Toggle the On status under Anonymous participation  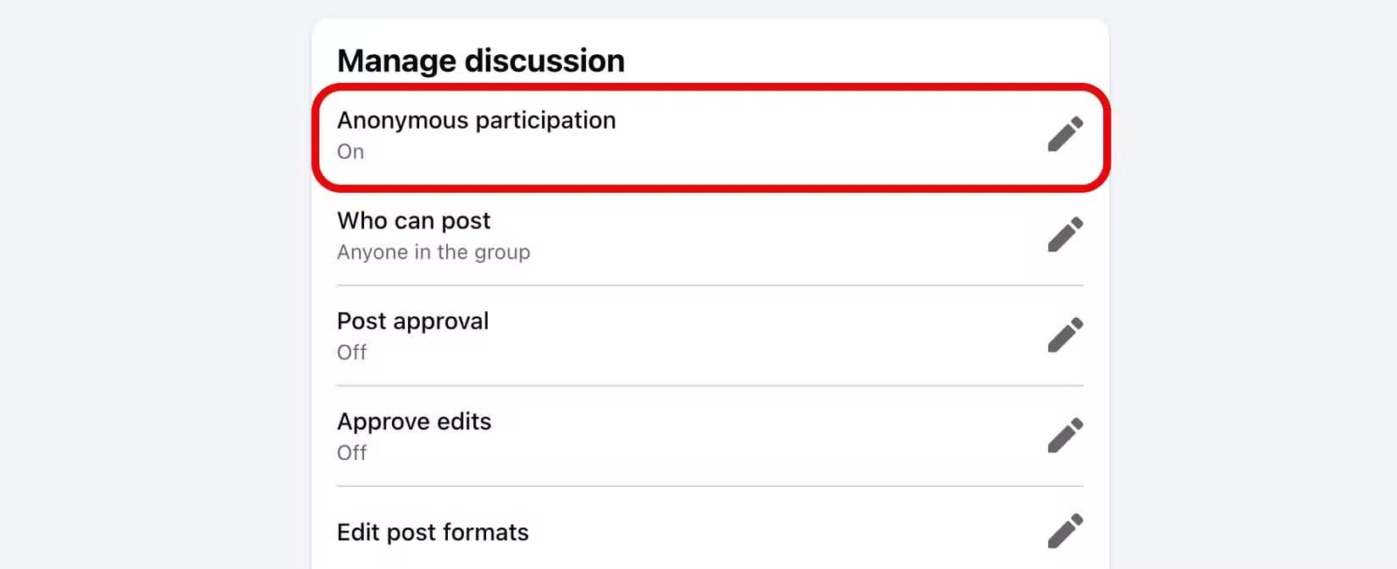pyautogui.click(x=351, y=152)
